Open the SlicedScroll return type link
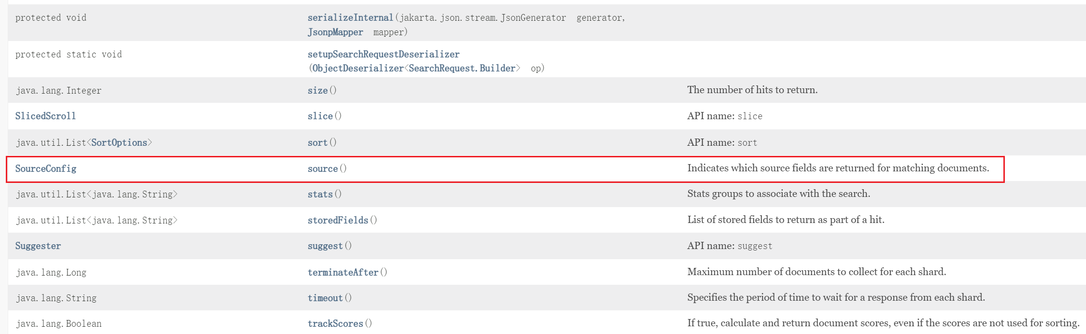 [x=45, y=116]
